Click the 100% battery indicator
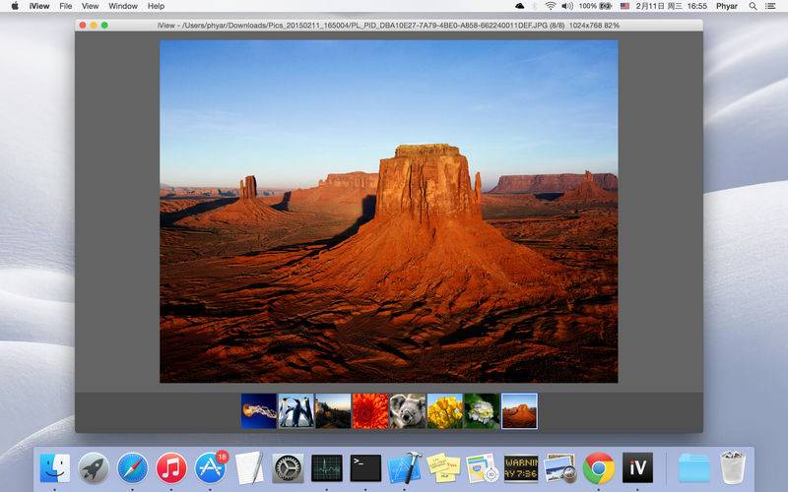This screenshot has width=788, height=492. tap(596, 6)
